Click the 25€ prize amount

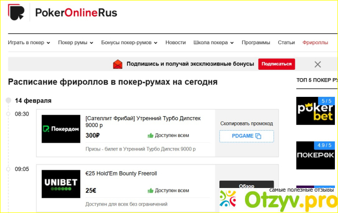click(91, 191)
